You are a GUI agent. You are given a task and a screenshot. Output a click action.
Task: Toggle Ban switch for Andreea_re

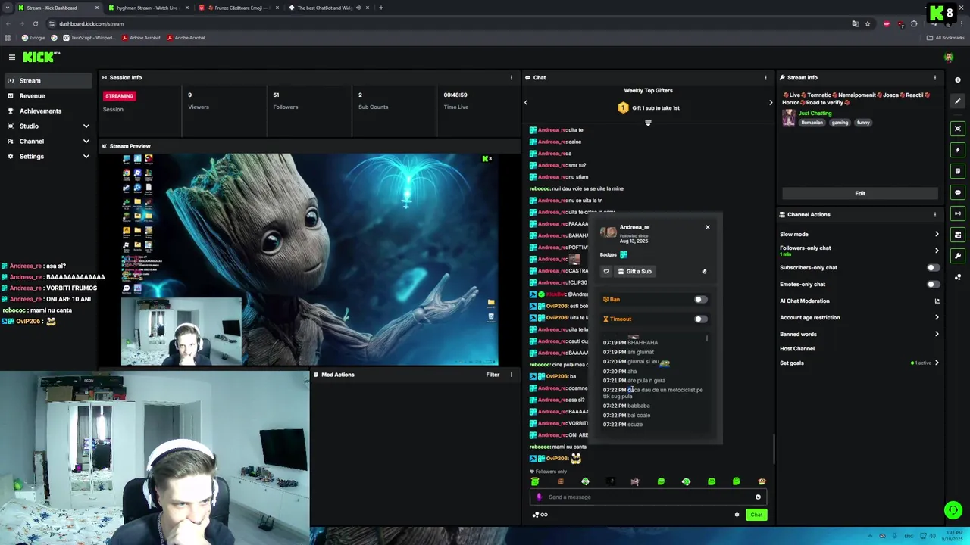(700, 299)
